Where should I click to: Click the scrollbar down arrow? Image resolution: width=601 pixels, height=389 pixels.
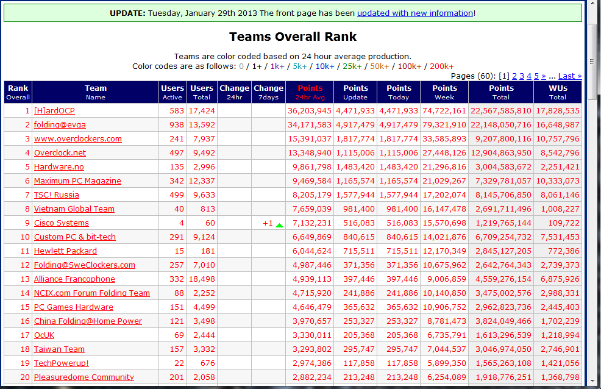pos(592,381)
